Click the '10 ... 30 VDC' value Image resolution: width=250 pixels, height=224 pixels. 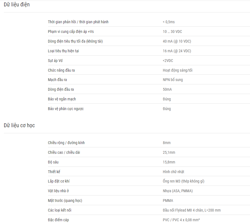pos(172,32)
